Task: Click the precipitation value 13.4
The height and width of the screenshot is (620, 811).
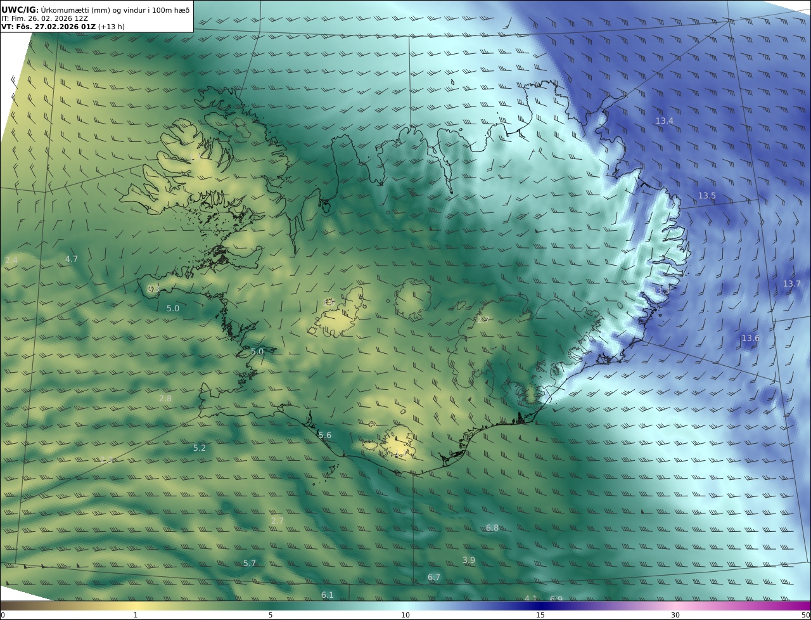Action: (665, 120)
